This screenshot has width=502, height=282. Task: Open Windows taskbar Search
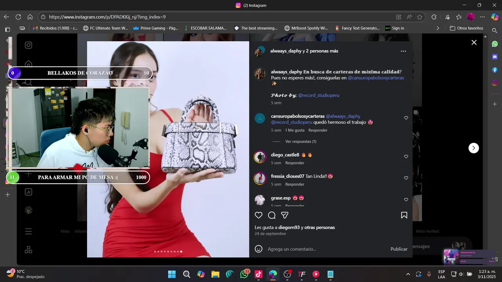tap(187, 274)
